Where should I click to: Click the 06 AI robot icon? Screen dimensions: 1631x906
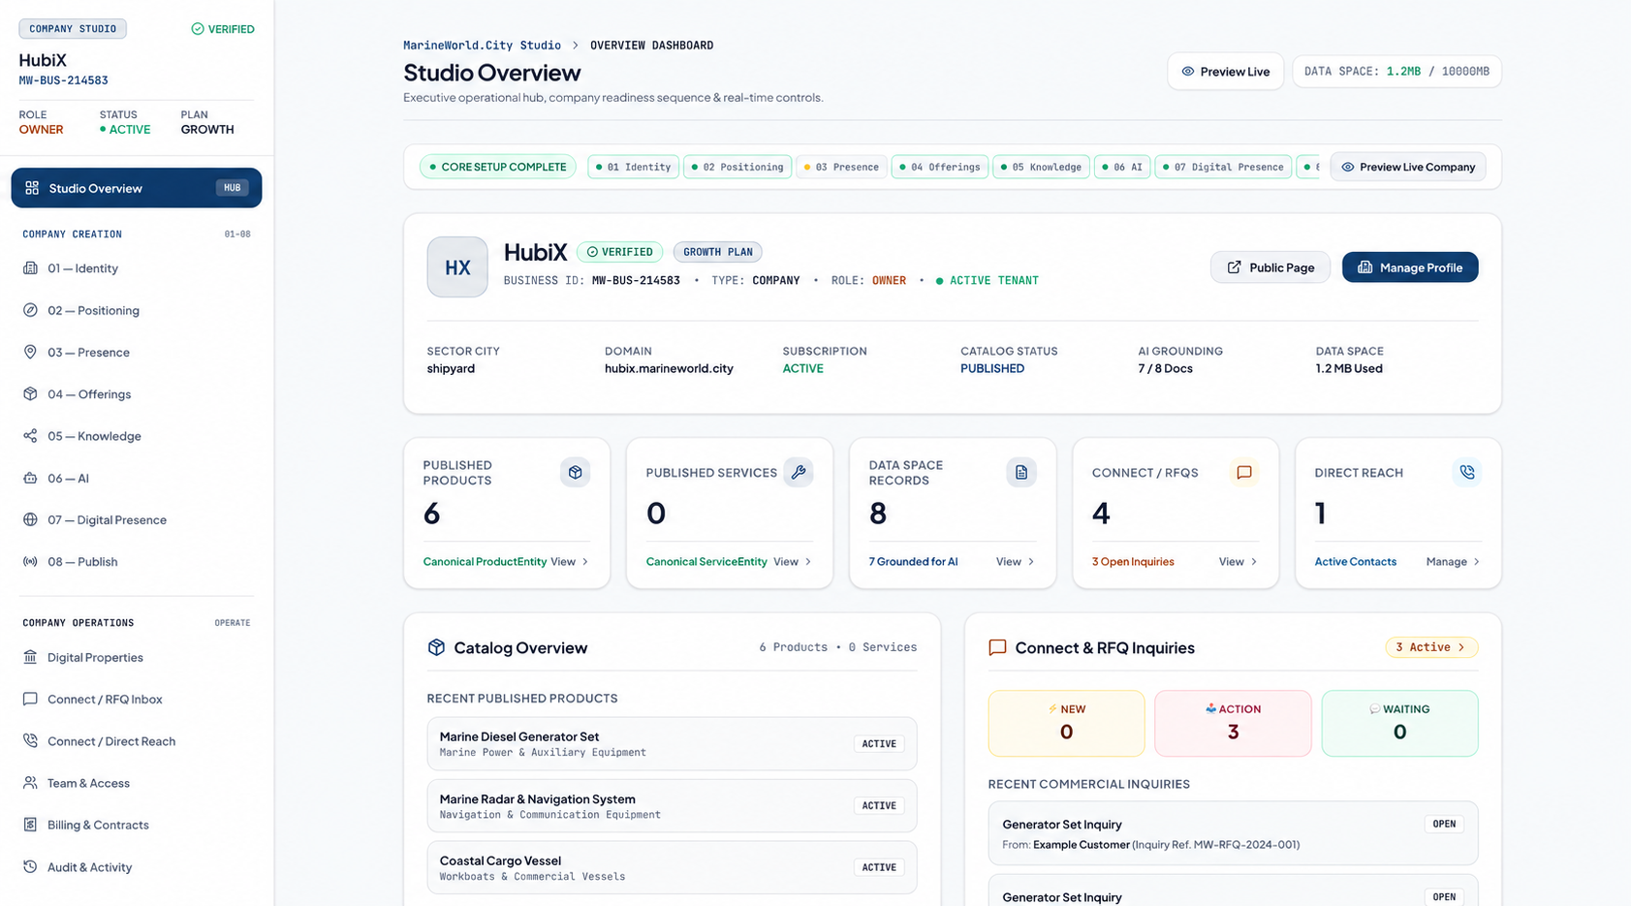30,478
